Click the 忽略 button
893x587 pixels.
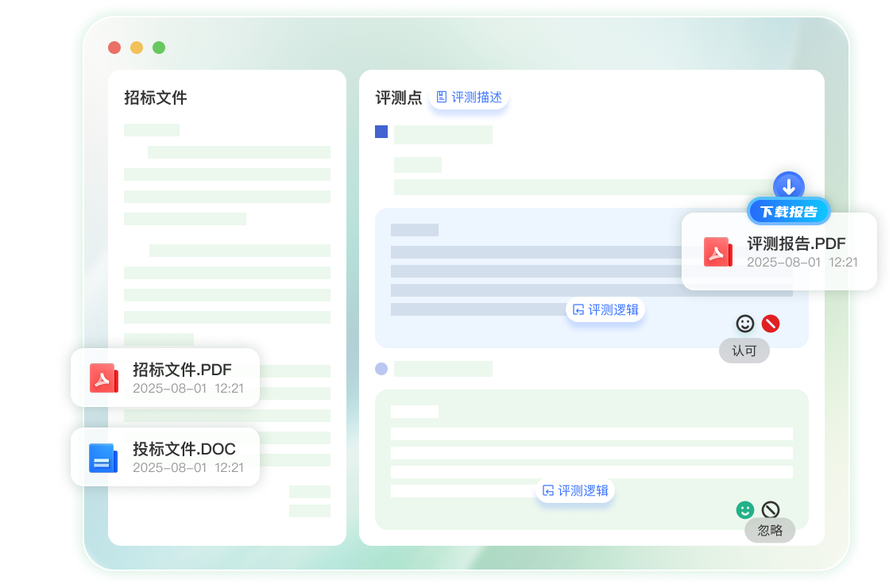769,531
